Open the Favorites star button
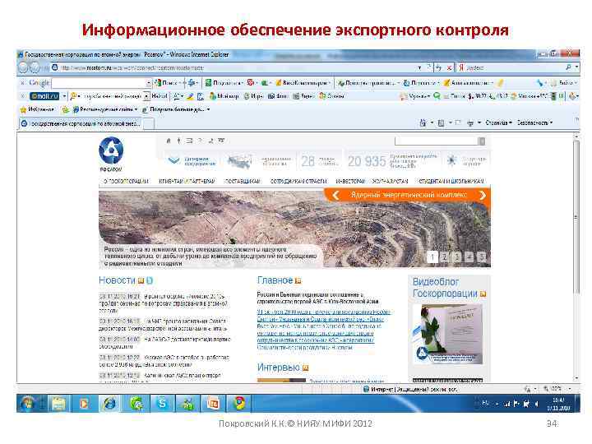592x444 pixels. pos(37,109)
